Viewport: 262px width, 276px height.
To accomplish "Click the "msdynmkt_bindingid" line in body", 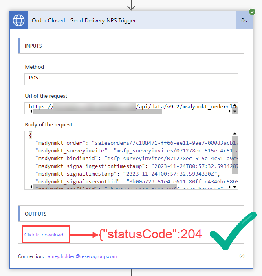I will click(x=137, y=159).
